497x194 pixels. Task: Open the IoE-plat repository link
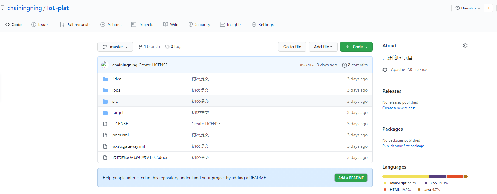(58, 8)
